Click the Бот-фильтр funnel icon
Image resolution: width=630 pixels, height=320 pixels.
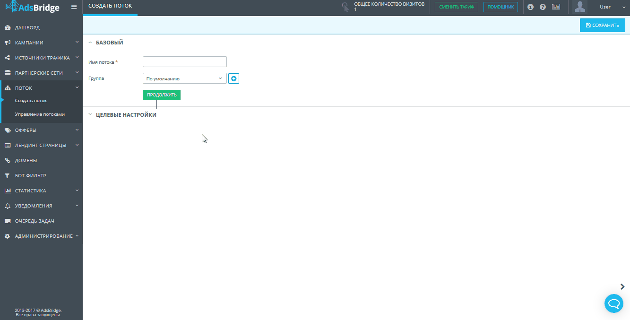[8, 176]
